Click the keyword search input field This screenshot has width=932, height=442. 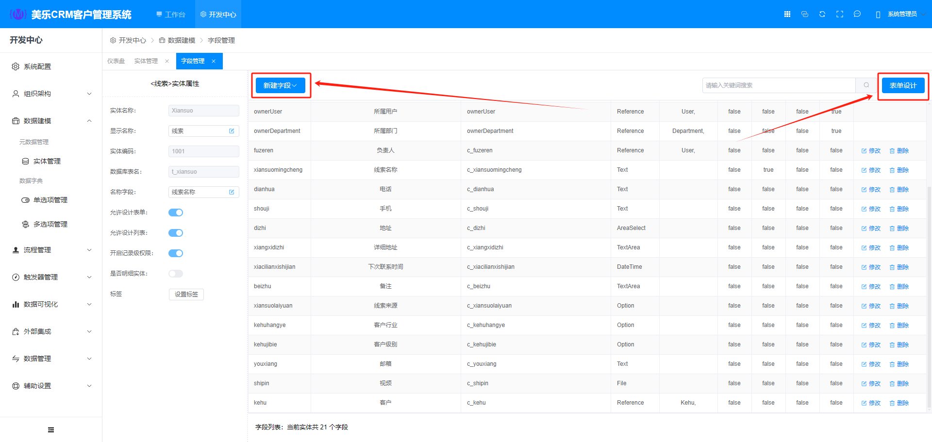click(x=779, y=85)
